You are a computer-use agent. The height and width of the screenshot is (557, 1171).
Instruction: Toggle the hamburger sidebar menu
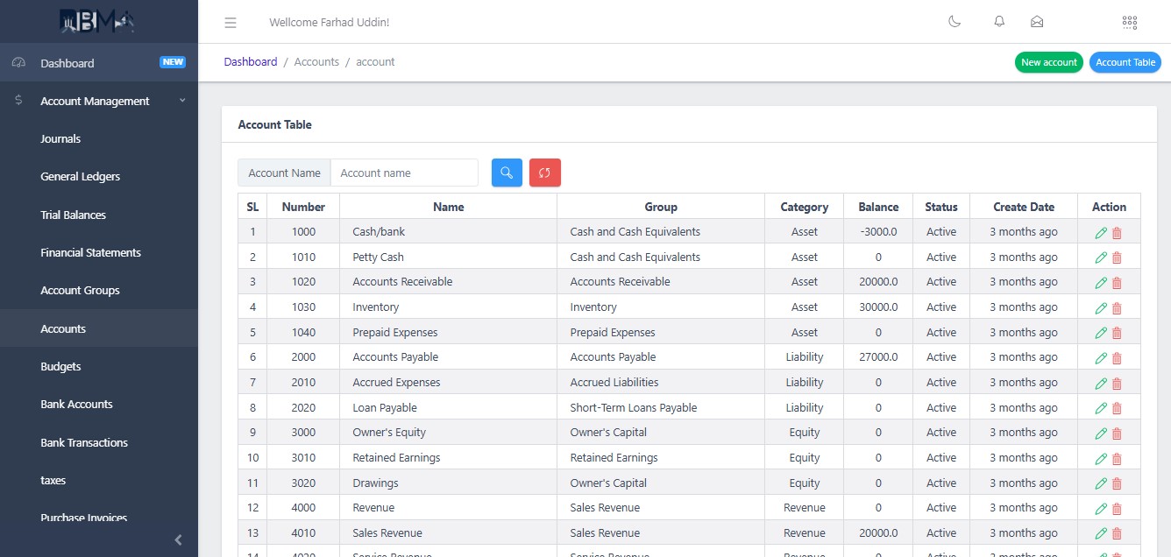point(231,23)
